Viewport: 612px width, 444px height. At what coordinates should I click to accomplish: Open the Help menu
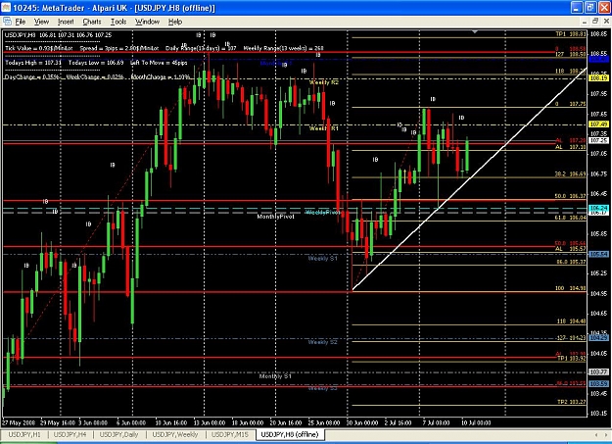click(x=175, y=22)
